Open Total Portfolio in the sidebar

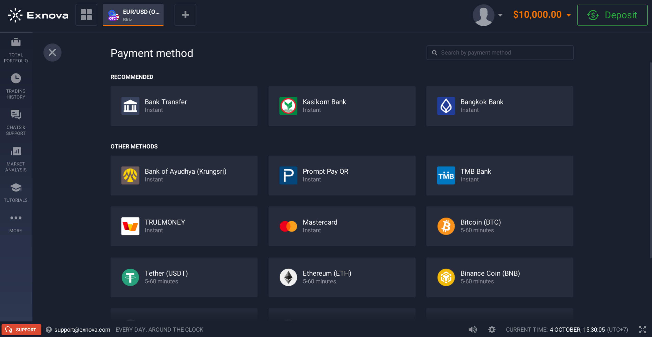[16, 50]
